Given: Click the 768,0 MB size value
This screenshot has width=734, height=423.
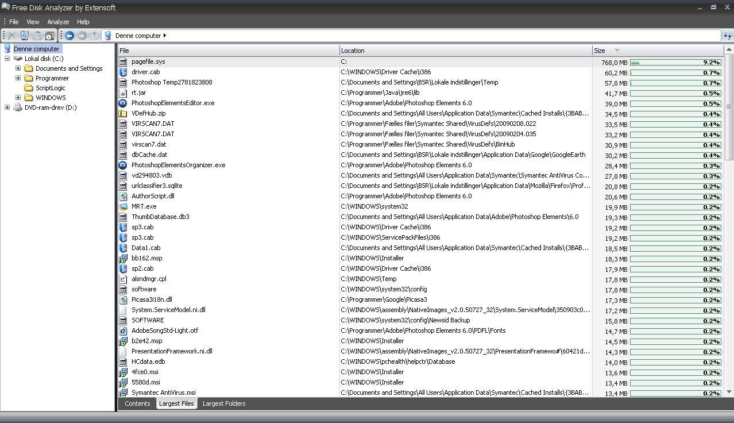Looking at the screenshot, I should pyautogui.click(x=614, y=62).
